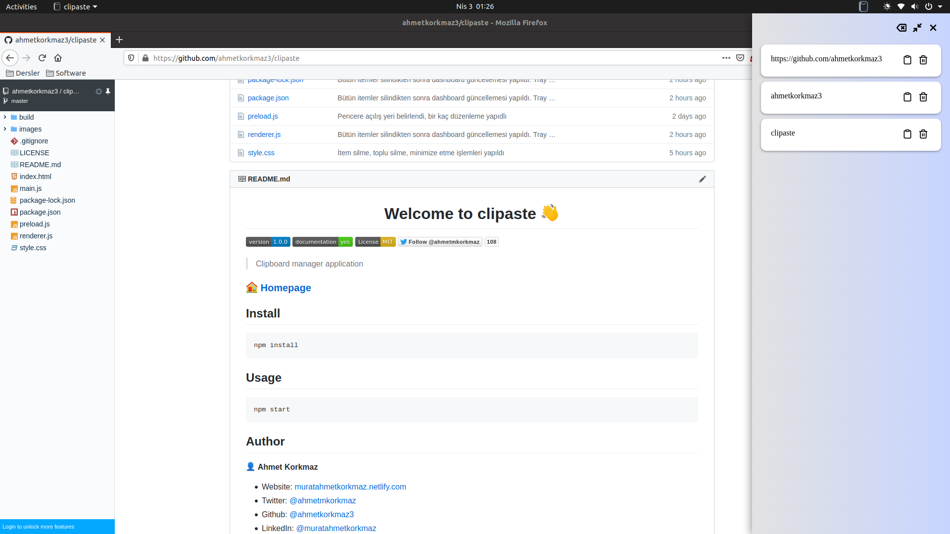
Task: Minimize the clipaste panel to tray
Action: (x=917, y=28)
